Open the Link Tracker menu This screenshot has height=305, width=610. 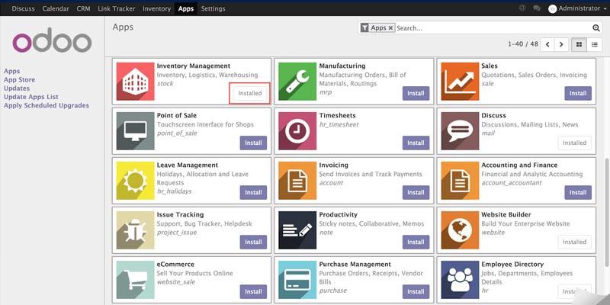pyautogui.click(x=117, y=8)
